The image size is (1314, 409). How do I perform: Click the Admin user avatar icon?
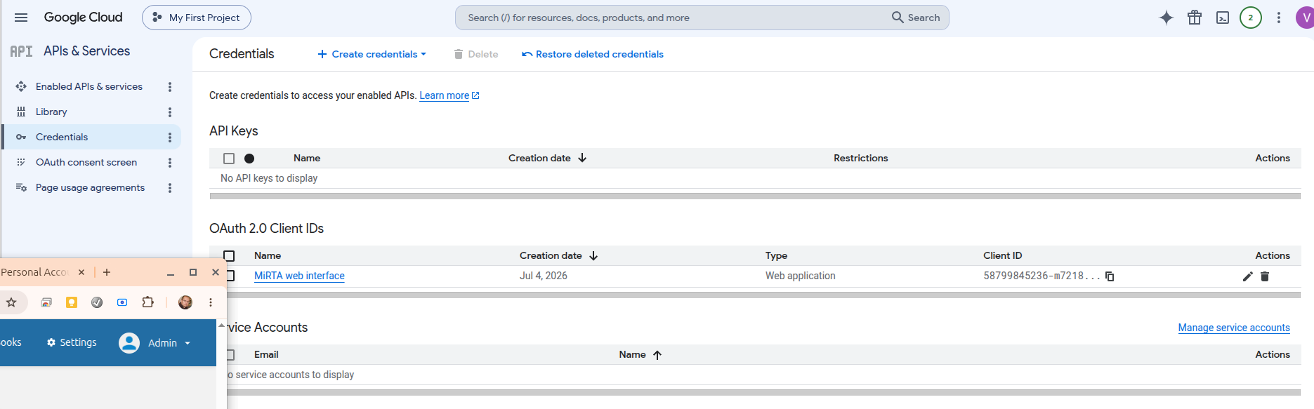129,342
